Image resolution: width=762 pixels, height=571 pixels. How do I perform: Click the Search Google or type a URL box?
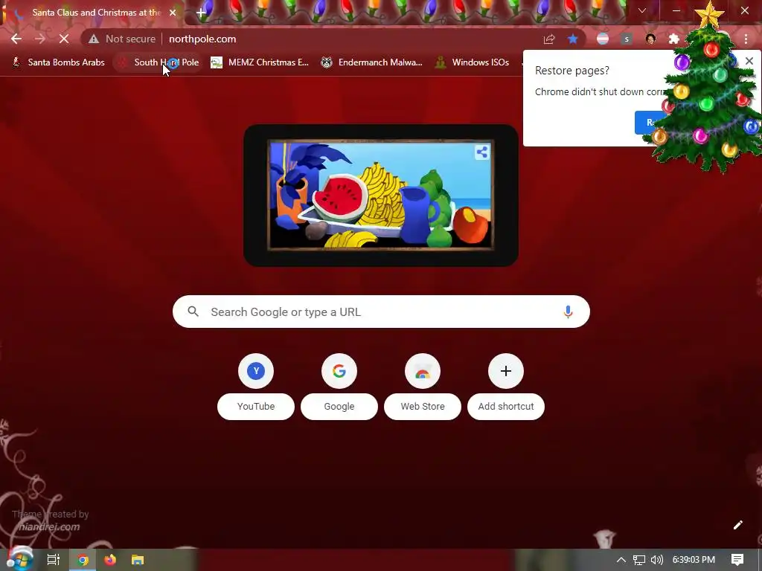(x=381, y=312)
